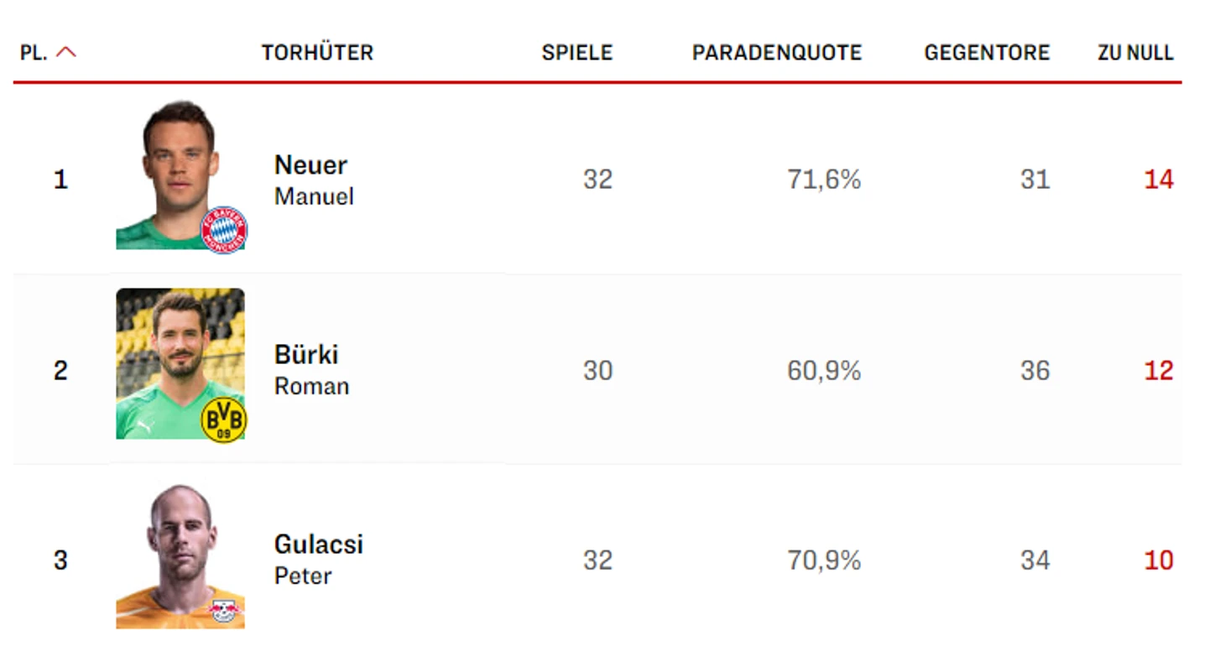Select Bürki's 12 clean sheets value
This screenshot has width=1225, height=646.
(1159, 370)
